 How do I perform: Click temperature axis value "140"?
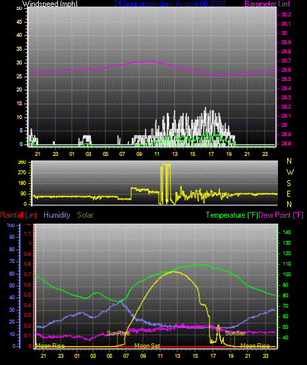coord(287,232)
